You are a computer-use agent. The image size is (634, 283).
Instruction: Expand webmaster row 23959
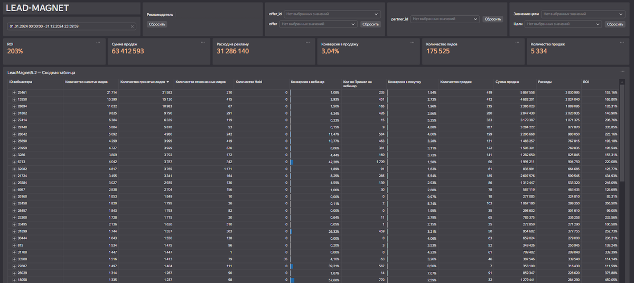(14, 148)
